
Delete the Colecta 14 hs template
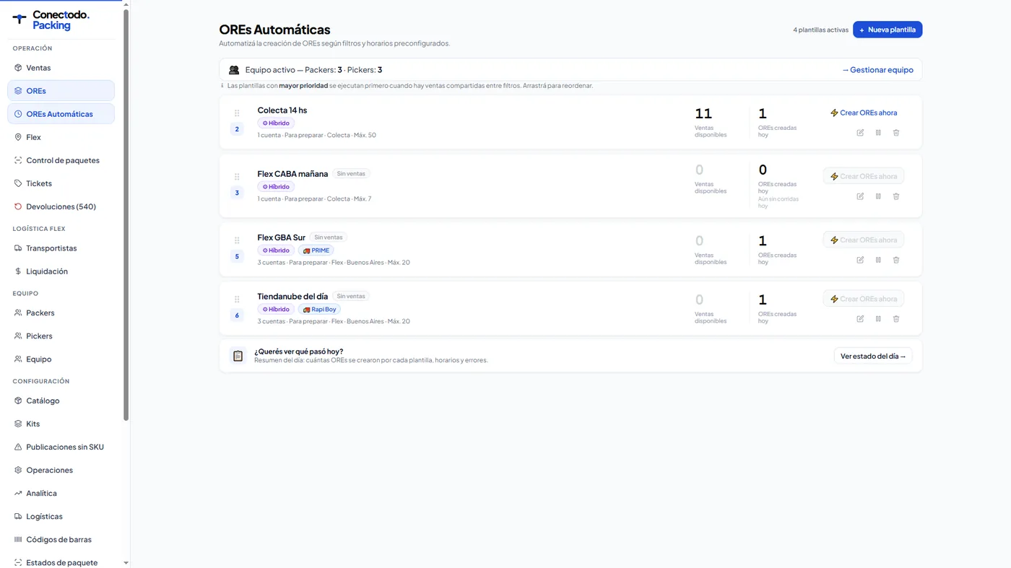[896, 133]
